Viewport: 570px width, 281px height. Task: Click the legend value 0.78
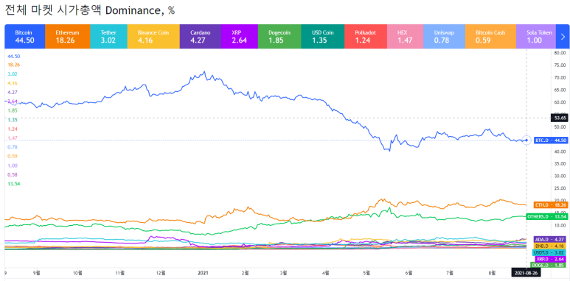click(13, 147)
